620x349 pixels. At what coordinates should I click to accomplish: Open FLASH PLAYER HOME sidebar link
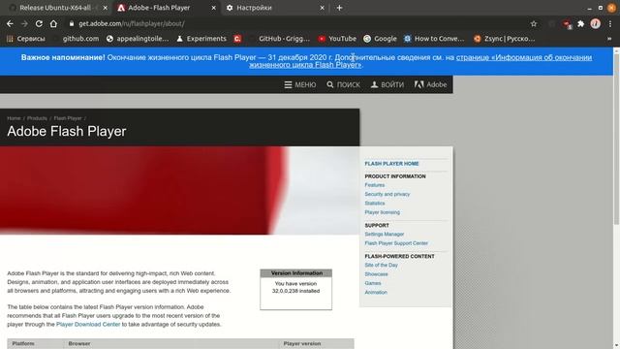point(391,164)
